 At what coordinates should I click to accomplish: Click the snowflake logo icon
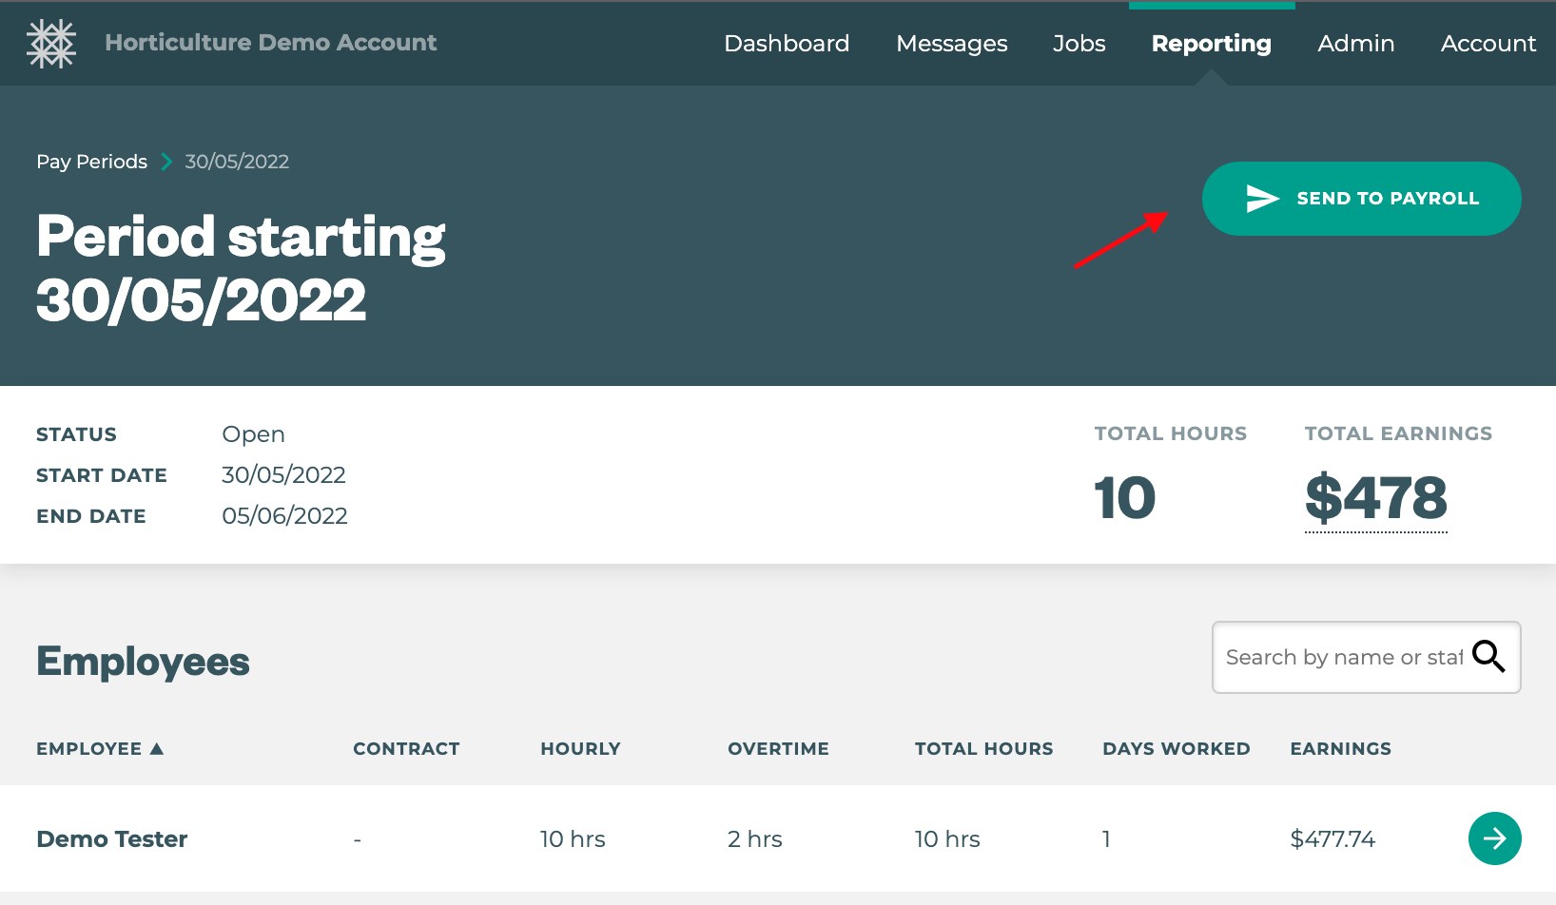(51, 44)
